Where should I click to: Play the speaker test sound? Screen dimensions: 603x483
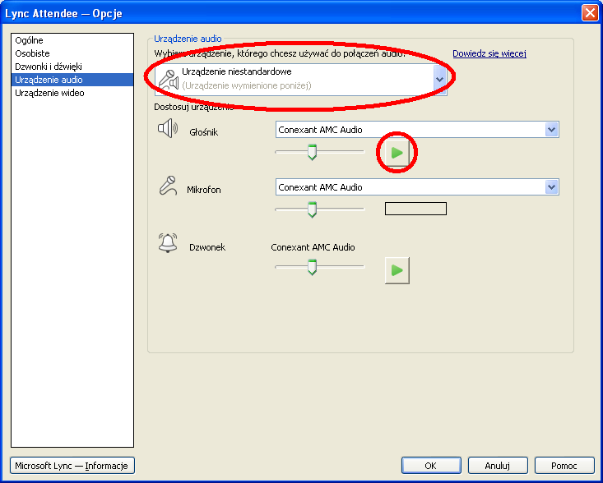(x=397, y=153)
